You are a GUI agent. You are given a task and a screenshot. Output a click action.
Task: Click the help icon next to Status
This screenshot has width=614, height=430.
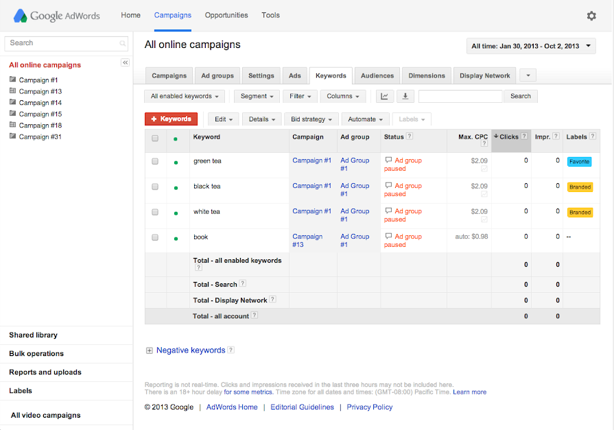click(410, 136)
